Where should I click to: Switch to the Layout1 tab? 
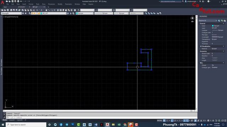coord(12,120)
